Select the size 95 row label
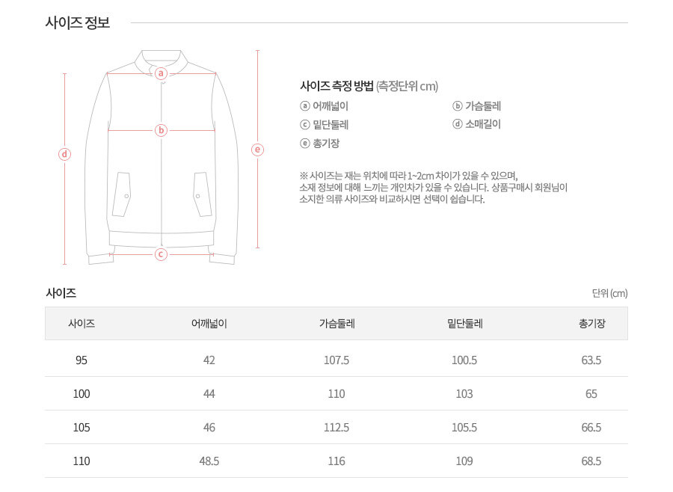Image resolution: width=673 pixels, height=492 pixels. coord(82,360)
